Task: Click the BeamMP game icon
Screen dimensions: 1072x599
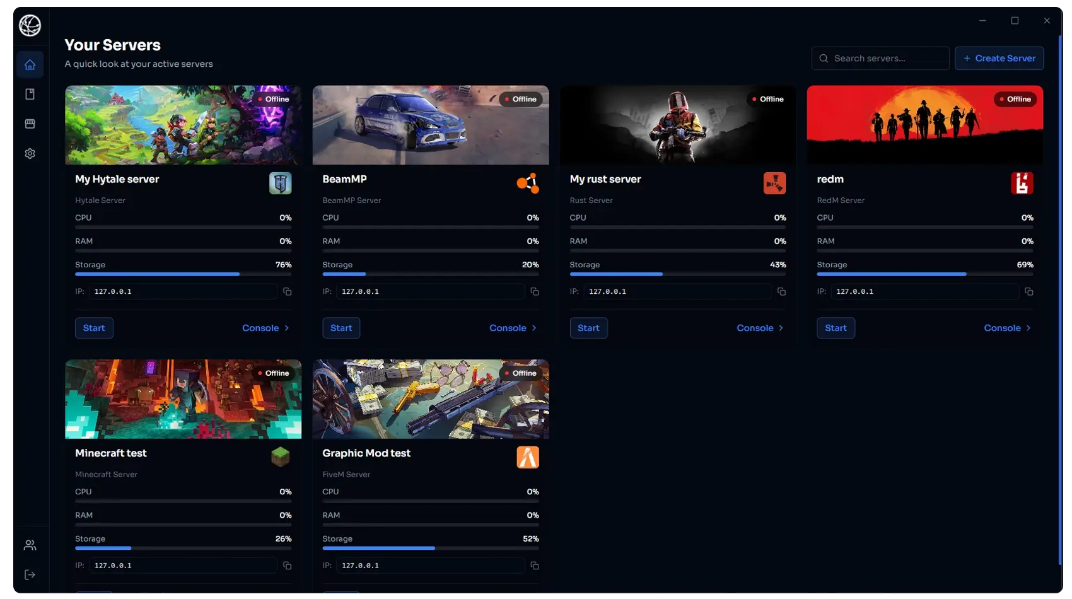Action: [528, 183]
